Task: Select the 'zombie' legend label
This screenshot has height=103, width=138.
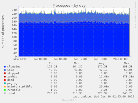Action: tap(12, 77)
